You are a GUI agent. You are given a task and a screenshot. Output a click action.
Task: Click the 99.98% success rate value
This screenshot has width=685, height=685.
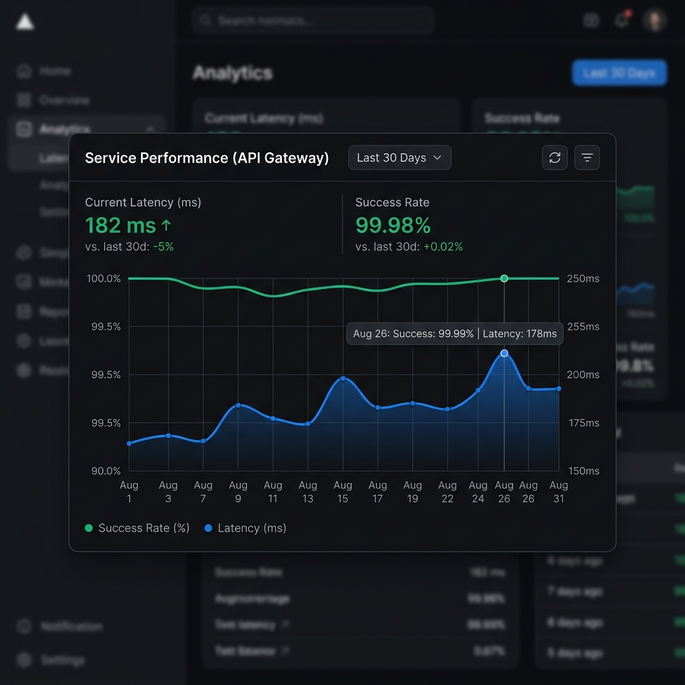(393, 225)
